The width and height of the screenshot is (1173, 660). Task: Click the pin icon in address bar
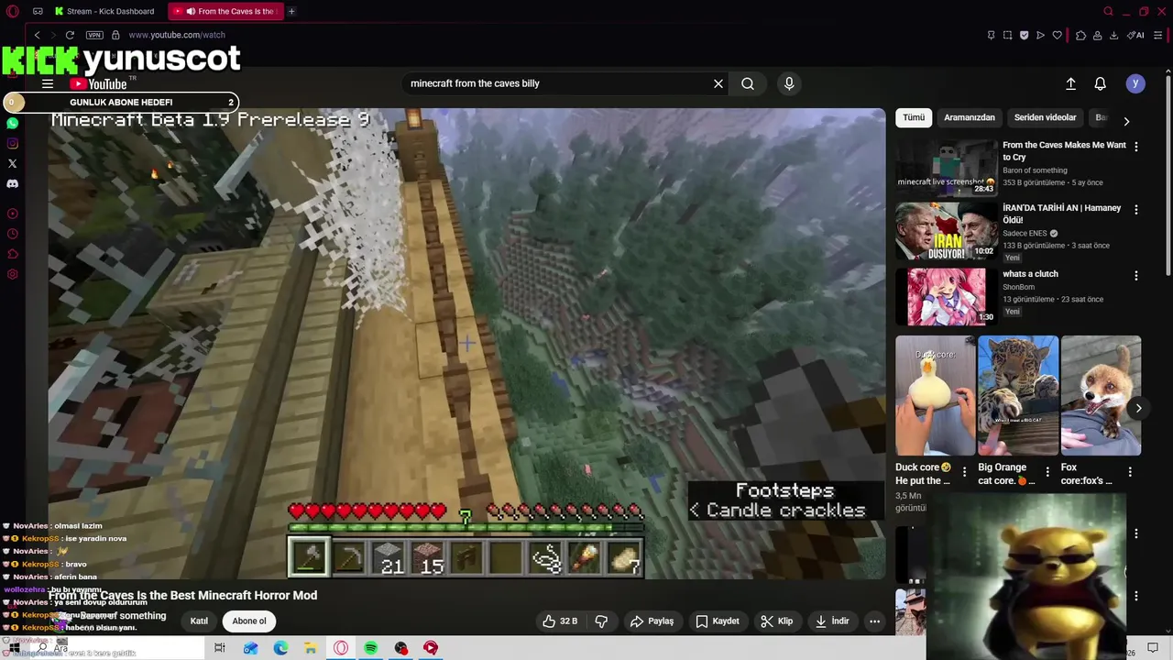tap(991, 35)
